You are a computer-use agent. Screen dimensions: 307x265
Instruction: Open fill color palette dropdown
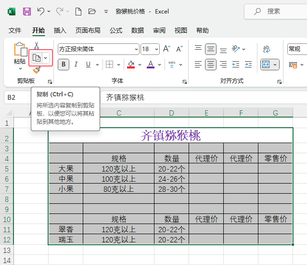point(140,65)
